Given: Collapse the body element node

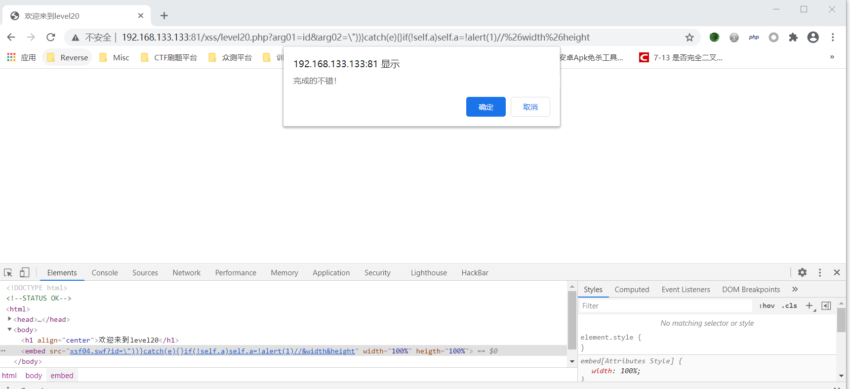Looking at the screenshot, I should pos(9,330).
